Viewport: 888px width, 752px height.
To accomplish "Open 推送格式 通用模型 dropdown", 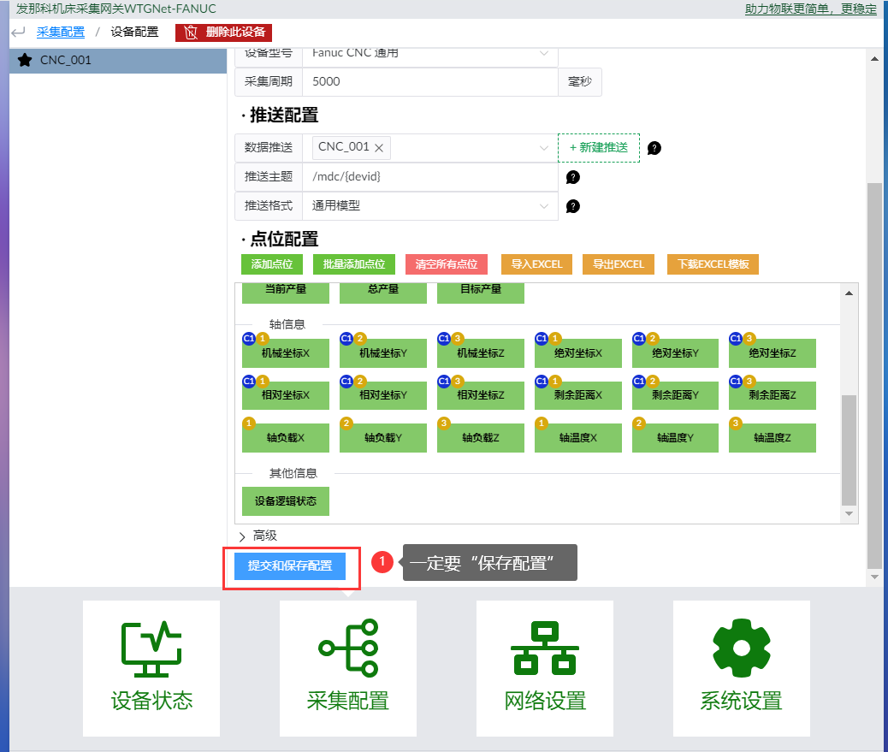I will [430, 205].
